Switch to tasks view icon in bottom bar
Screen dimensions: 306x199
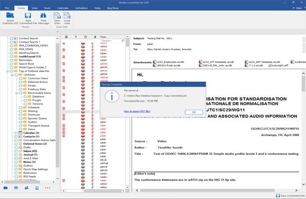tap(37, 188)
